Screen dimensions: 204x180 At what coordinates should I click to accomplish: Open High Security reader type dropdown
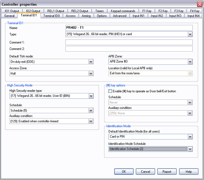tap(91, 96)
